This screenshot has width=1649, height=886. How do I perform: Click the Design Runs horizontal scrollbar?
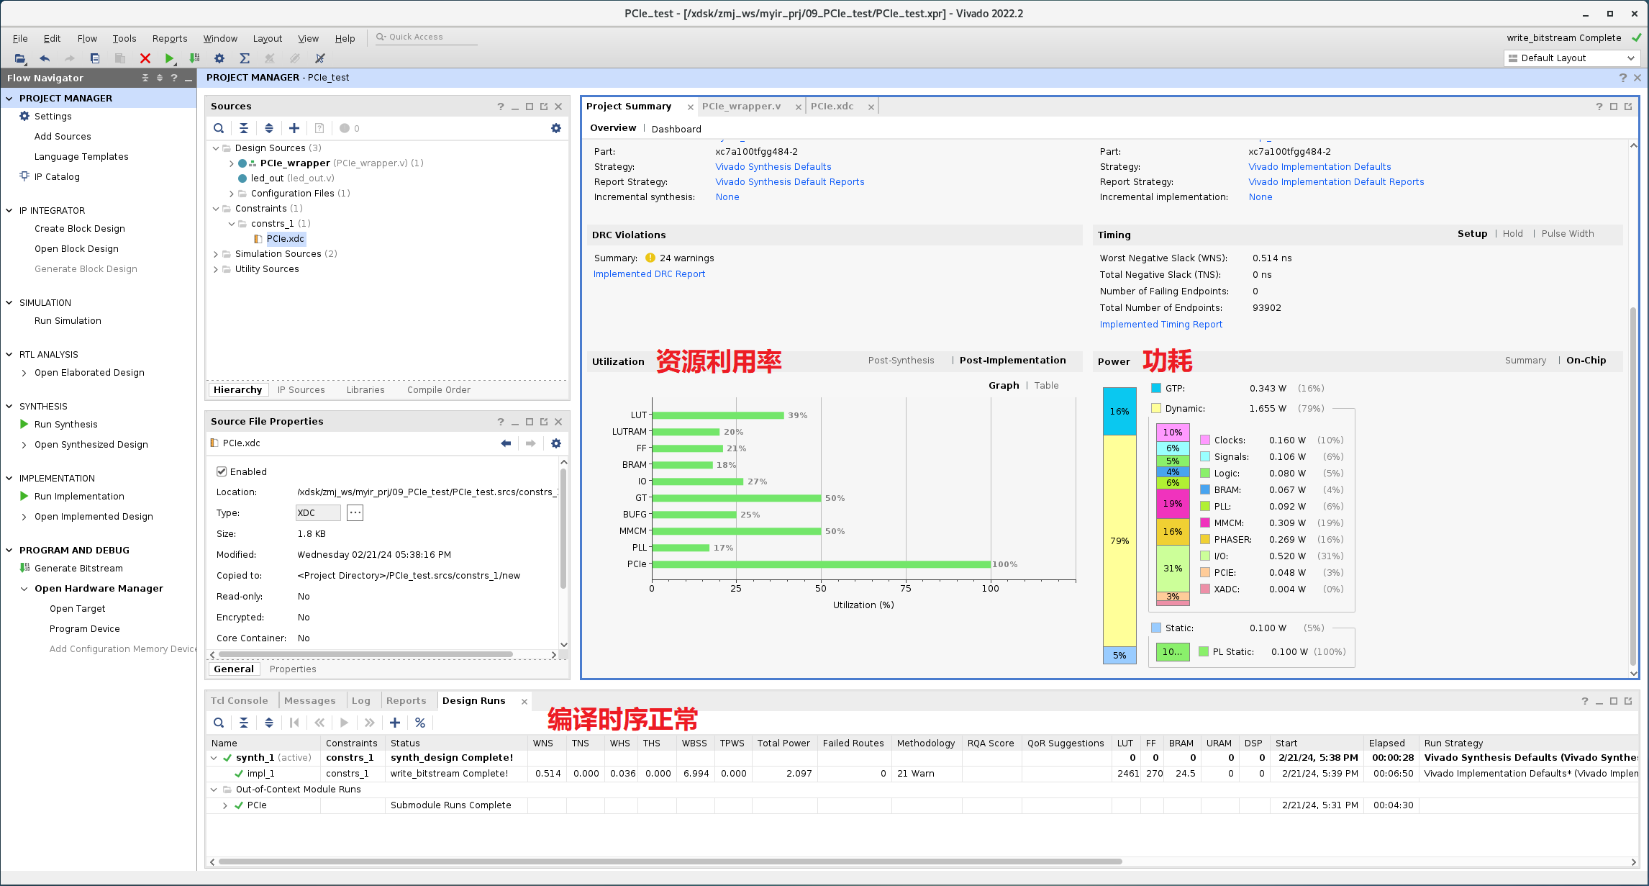point(671,861)
